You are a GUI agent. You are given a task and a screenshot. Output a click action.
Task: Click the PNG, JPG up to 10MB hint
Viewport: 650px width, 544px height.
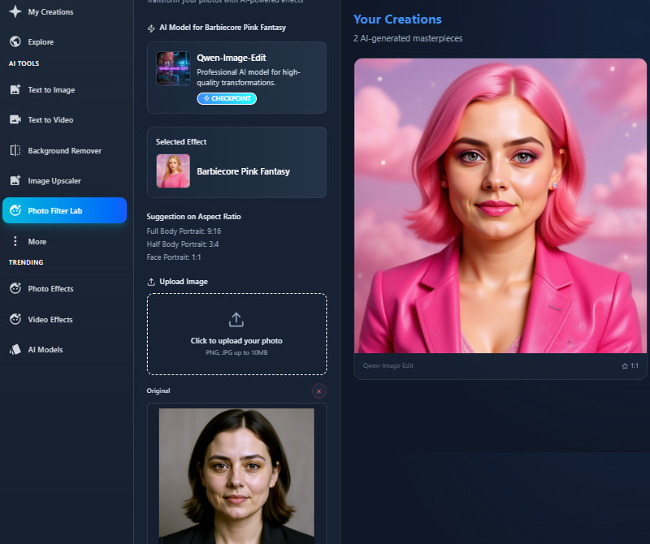[236, 352]
